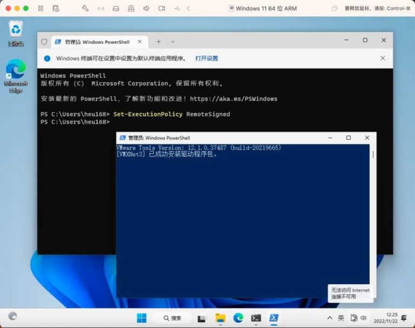
Task: Open the clock showing 12:25 2022/11/22
Action: (x=386, y=318)
